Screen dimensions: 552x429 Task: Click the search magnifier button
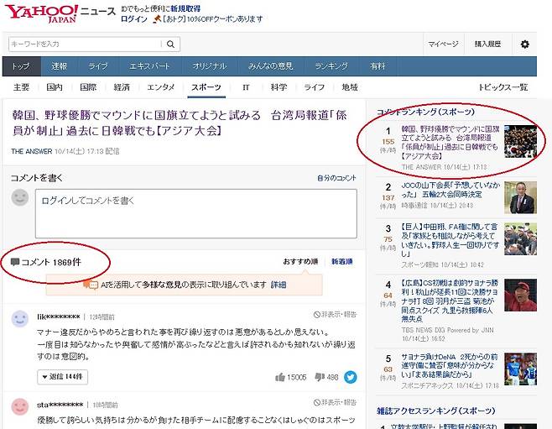click(x=170, y=44)
